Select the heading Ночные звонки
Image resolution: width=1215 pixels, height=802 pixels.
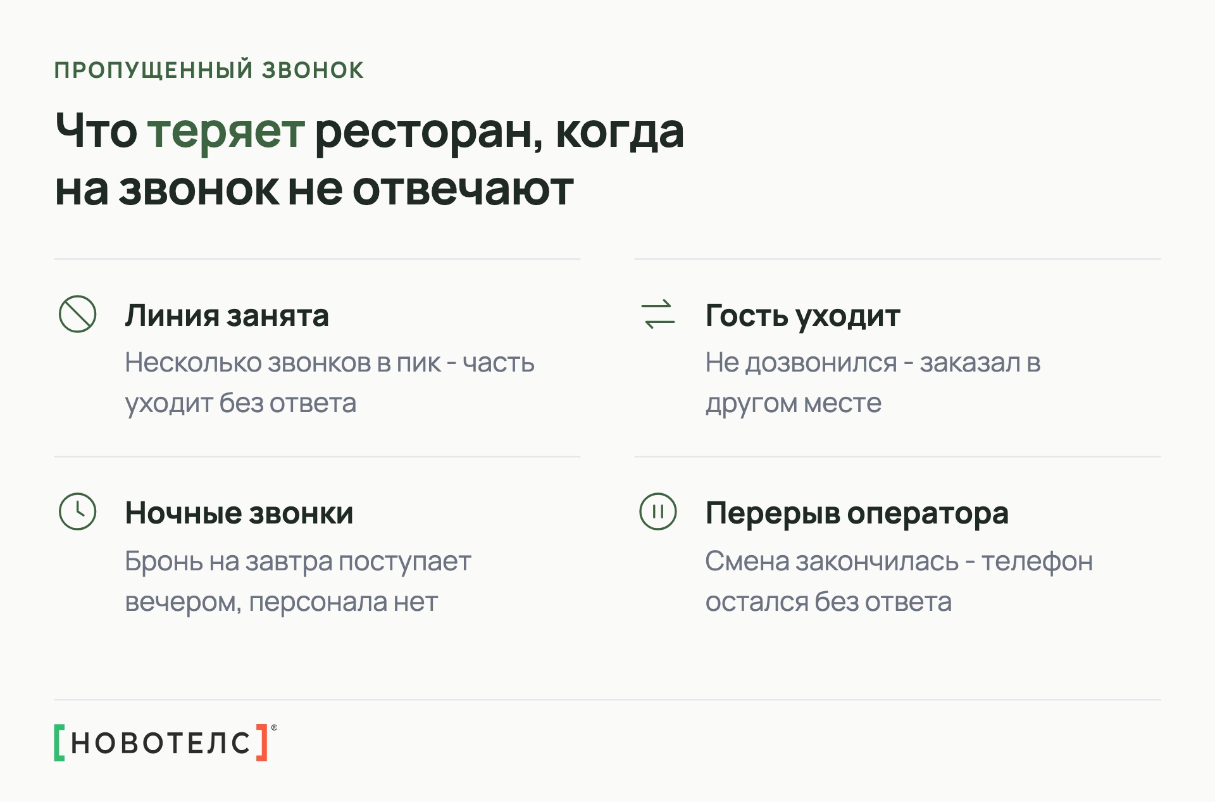click(239, 513)
